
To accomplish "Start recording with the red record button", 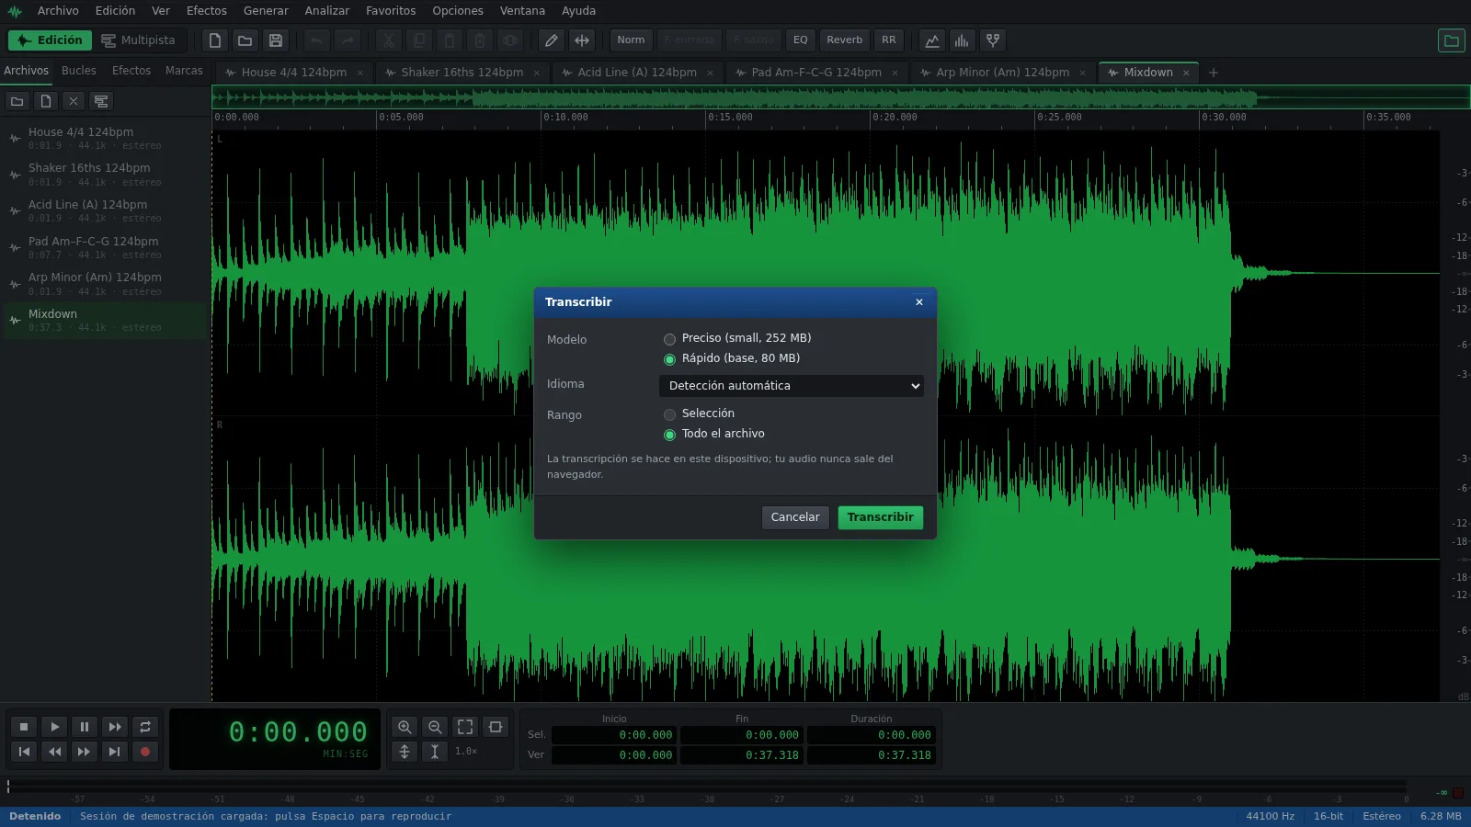I will click(x=144, y=752).
